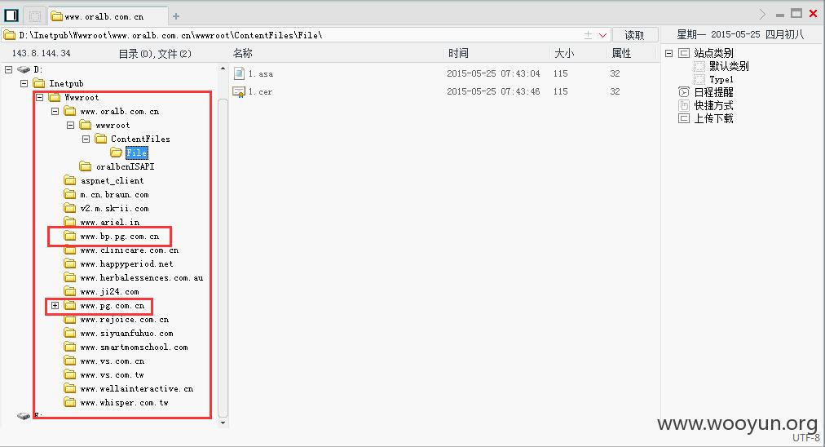
Task: Select the www.vs.com.tw folder
Action: (112, 375)
